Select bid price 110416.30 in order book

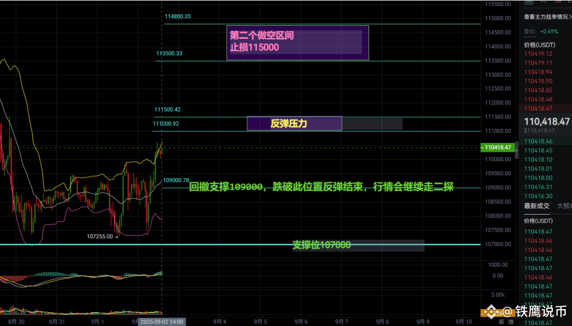(538, 196)
